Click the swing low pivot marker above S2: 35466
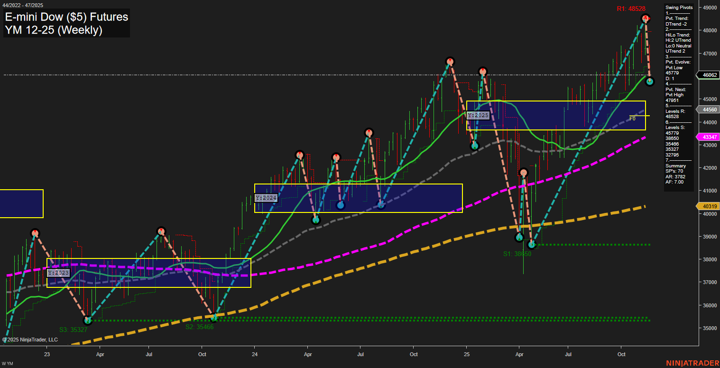This screenshot has height=368, width=720. tap(213, 318)
